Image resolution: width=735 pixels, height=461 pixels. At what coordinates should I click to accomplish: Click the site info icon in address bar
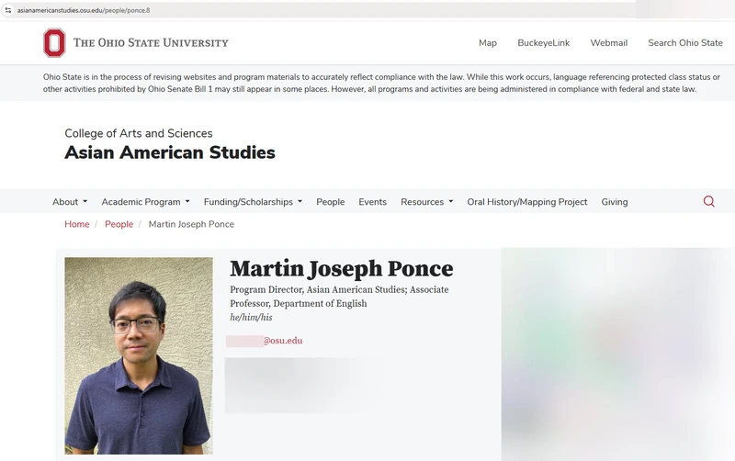pos(8,10)
